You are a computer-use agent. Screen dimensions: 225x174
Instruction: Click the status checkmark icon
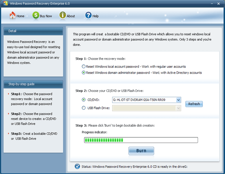[77, 166]
